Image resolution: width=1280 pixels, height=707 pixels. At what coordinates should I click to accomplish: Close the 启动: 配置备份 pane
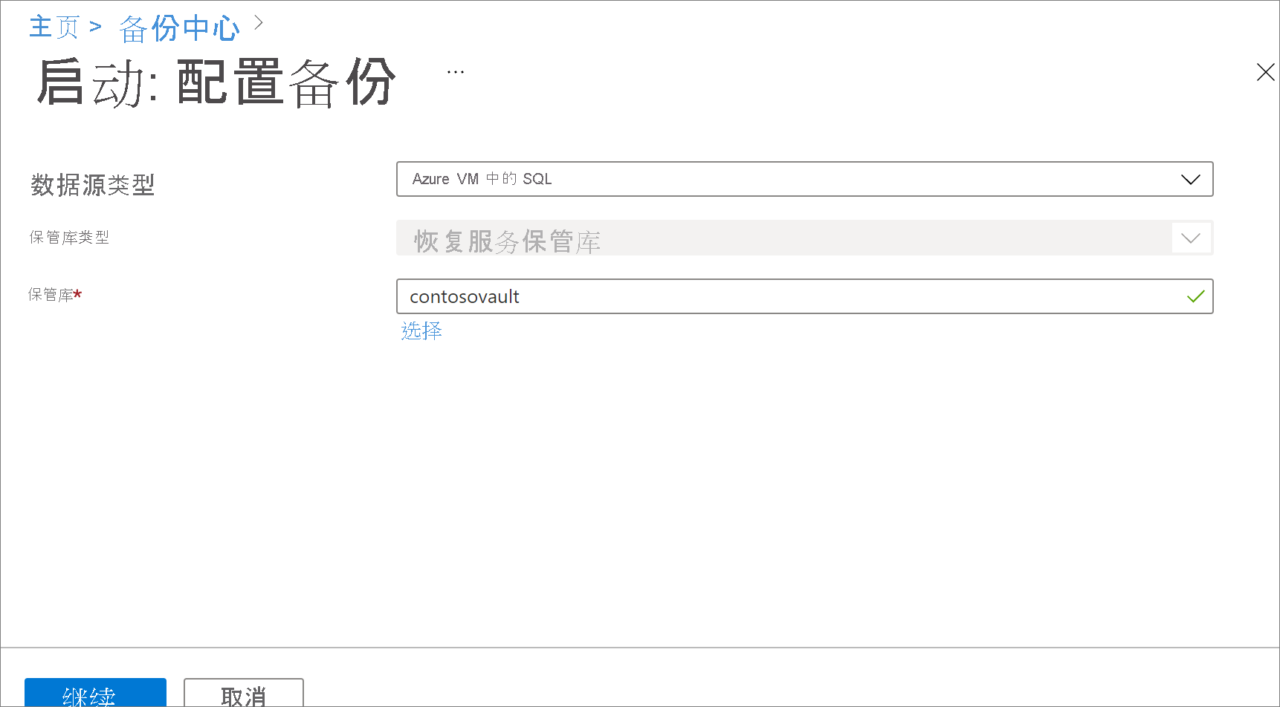(x=1265, y=72)
